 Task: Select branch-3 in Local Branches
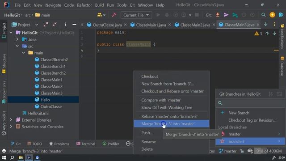point(250,141)
